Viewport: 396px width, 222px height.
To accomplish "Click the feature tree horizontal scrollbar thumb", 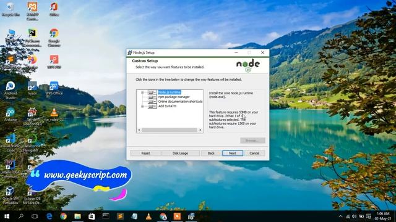I will (169, 130).
